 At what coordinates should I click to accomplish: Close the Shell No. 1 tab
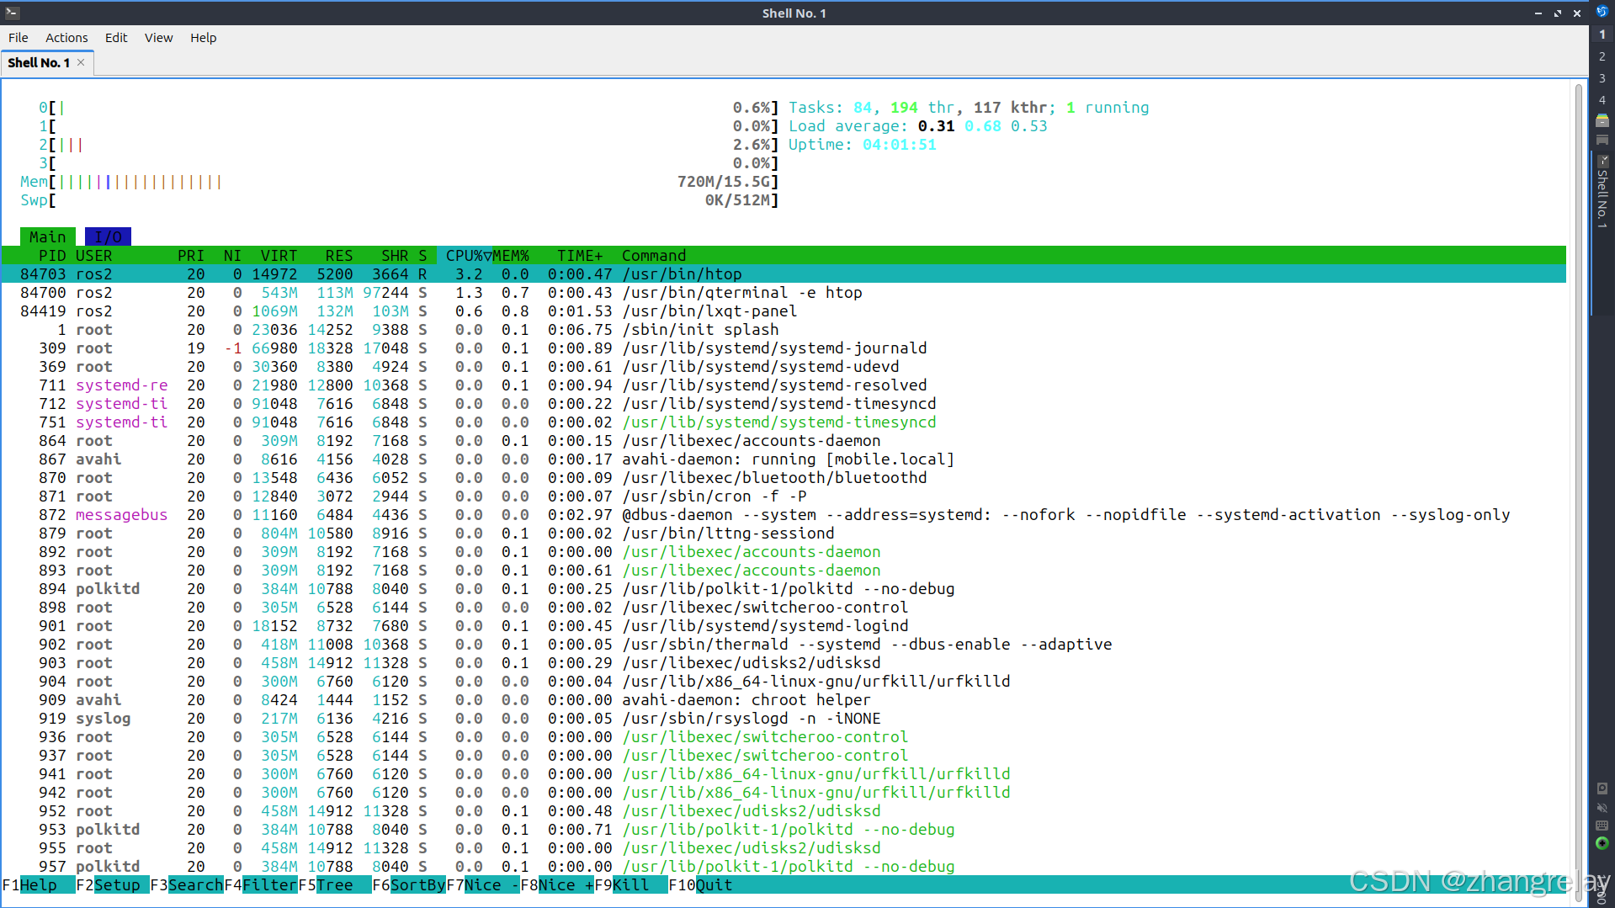pos(81,62)
